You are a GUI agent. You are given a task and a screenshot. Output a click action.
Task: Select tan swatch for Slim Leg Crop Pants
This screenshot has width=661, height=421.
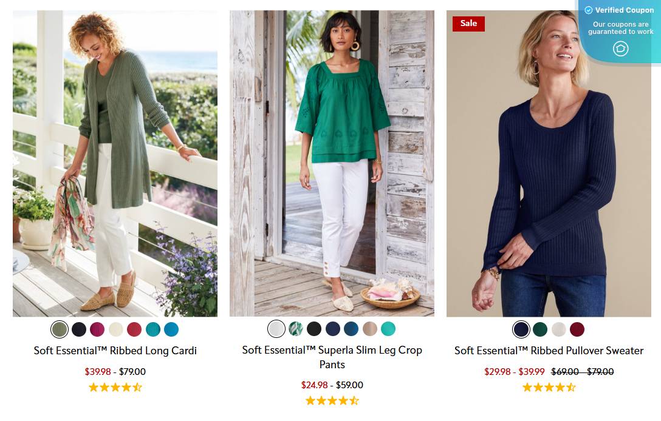(369, 329)
